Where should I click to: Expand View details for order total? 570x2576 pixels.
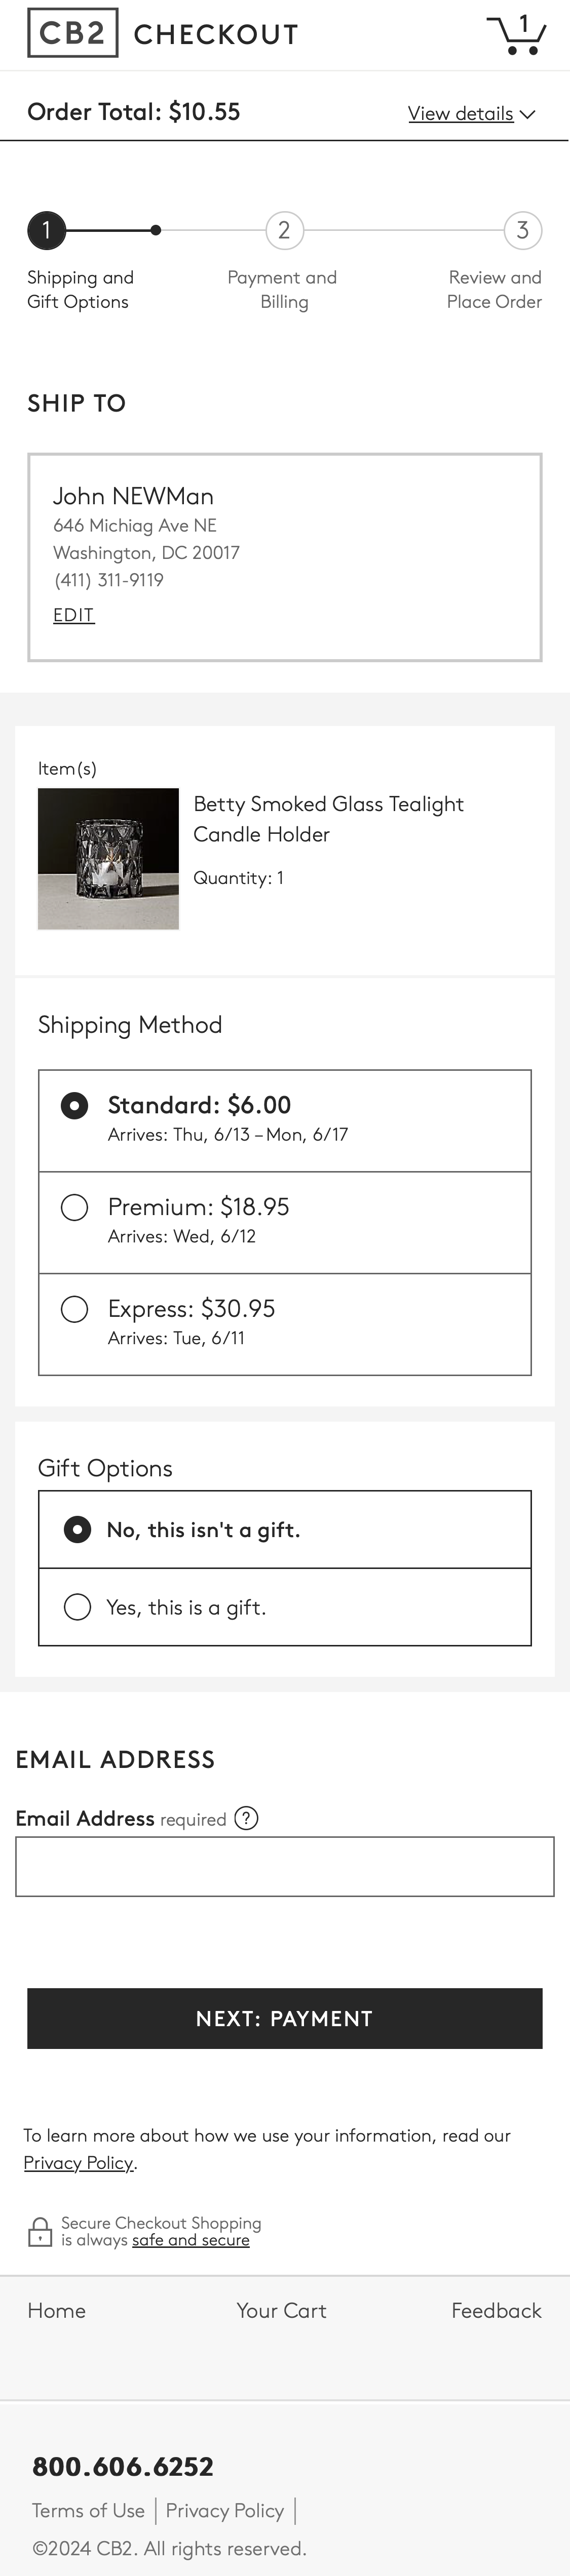point(471,114)
